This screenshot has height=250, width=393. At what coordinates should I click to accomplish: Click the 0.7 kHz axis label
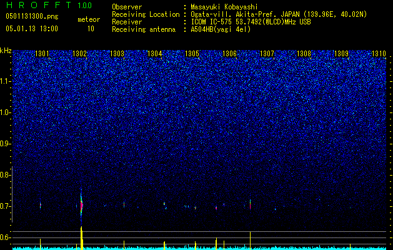tap(5, 206)
